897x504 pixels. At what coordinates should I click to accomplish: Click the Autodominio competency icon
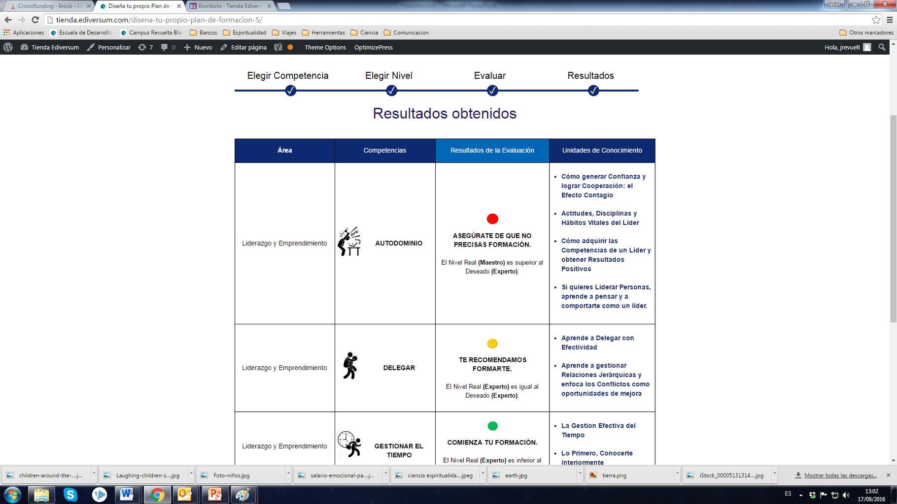coord(349,242)
